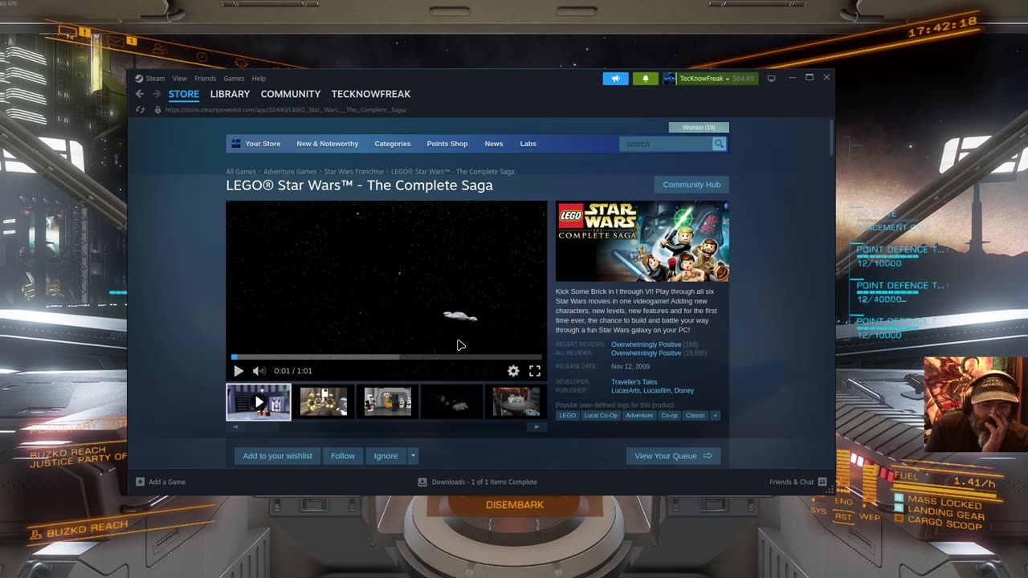Open publisher LucasArts link

point(626,391)
